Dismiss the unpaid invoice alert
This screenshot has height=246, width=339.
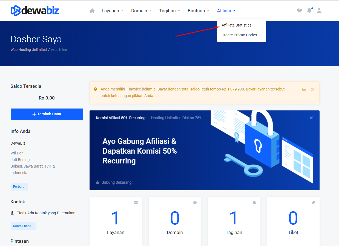pyautogui.click(x=312, y=89)
